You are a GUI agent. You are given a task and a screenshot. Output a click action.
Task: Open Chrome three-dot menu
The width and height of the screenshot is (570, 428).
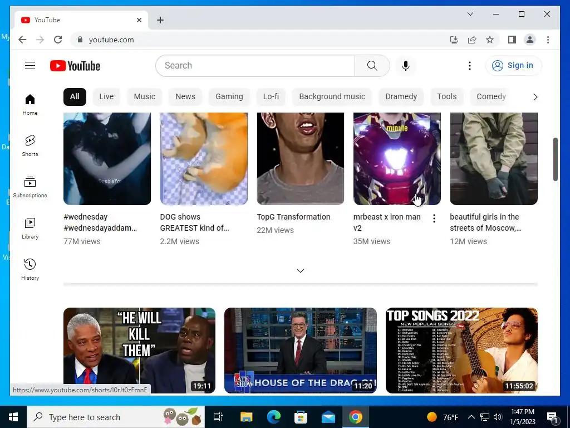point(548,40)
